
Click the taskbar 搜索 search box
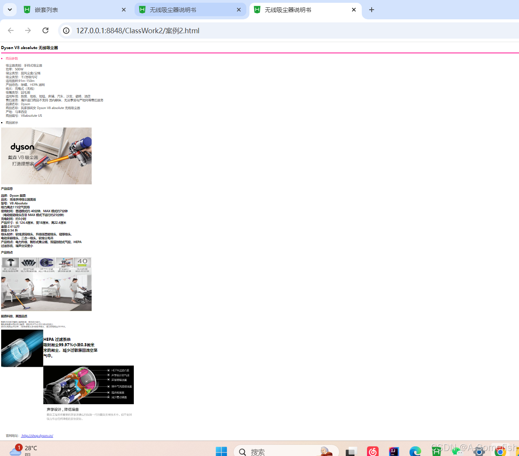pos(286,451)
